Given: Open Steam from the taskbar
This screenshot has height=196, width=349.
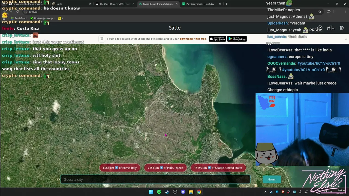Looking at the screenshot, I should pos(167,192).
